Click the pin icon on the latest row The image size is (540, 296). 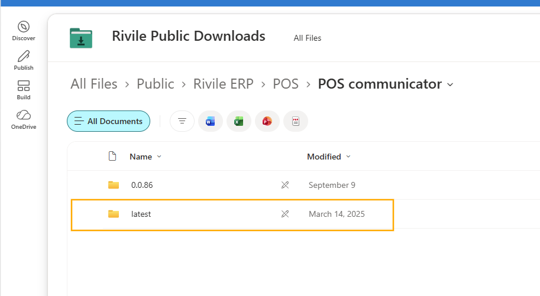[285, 214]
